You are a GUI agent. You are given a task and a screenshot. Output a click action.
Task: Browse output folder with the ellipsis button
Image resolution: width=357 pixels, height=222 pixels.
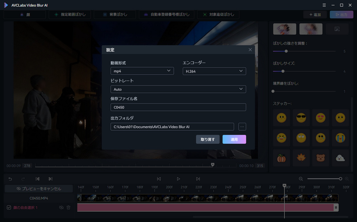tap(242, 127)
